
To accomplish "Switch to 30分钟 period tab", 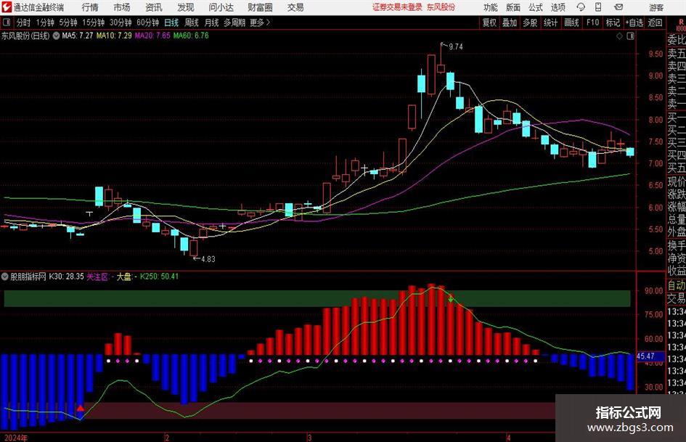I will click(x=121, y=22).
